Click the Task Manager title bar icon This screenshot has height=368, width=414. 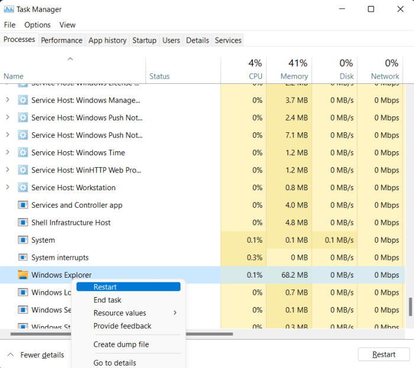pyautogui.click(x=9, y=9)
